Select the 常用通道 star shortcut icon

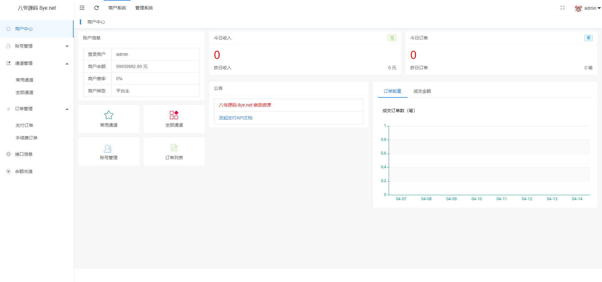pyautogui.click(x=108, y=115)
